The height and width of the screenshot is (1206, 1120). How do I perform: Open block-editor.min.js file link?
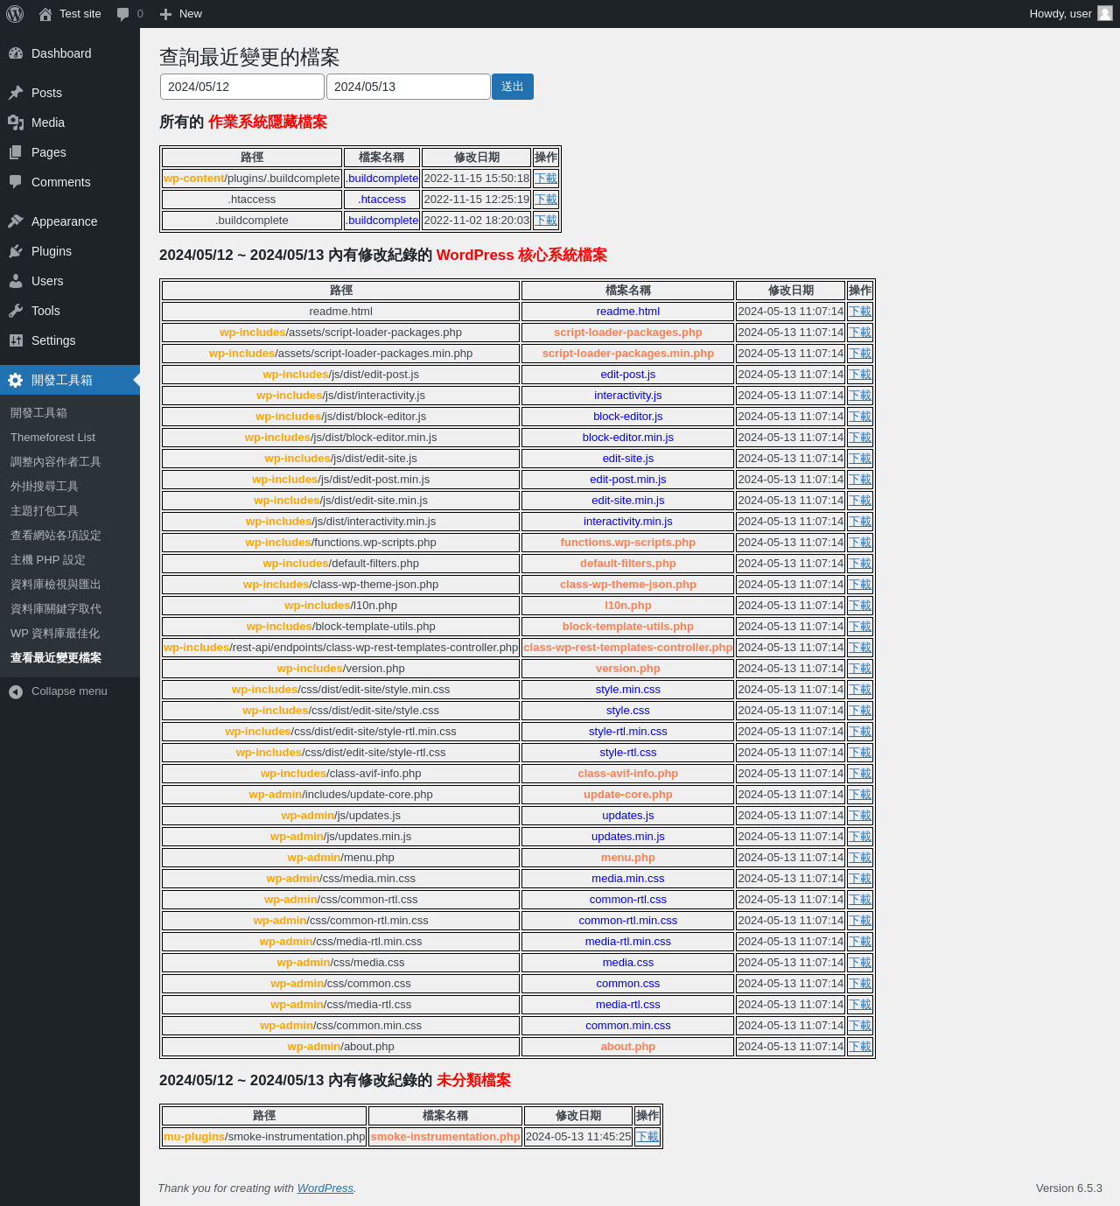pyautogui.click(x=628, y=438)
